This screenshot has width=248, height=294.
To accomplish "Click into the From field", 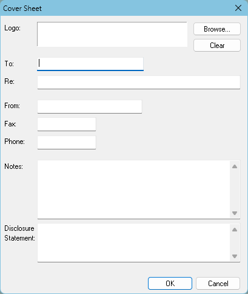I will 90,106.
